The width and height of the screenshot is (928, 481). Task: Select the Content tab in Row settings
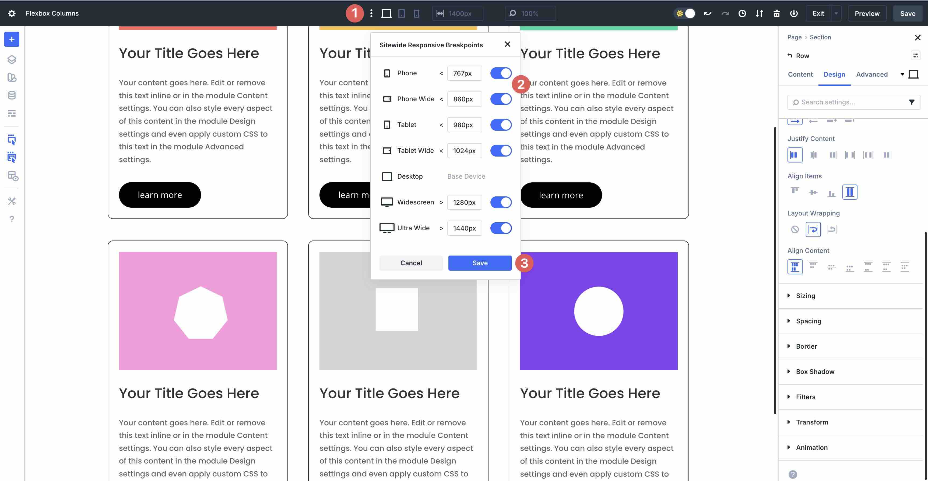tap(800, 75)
